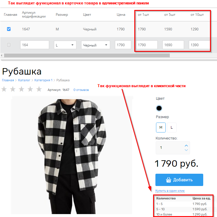Screen dimensions: 217x217
Task: Click Купить в один клик link
Action: click(x=170, y=191)
